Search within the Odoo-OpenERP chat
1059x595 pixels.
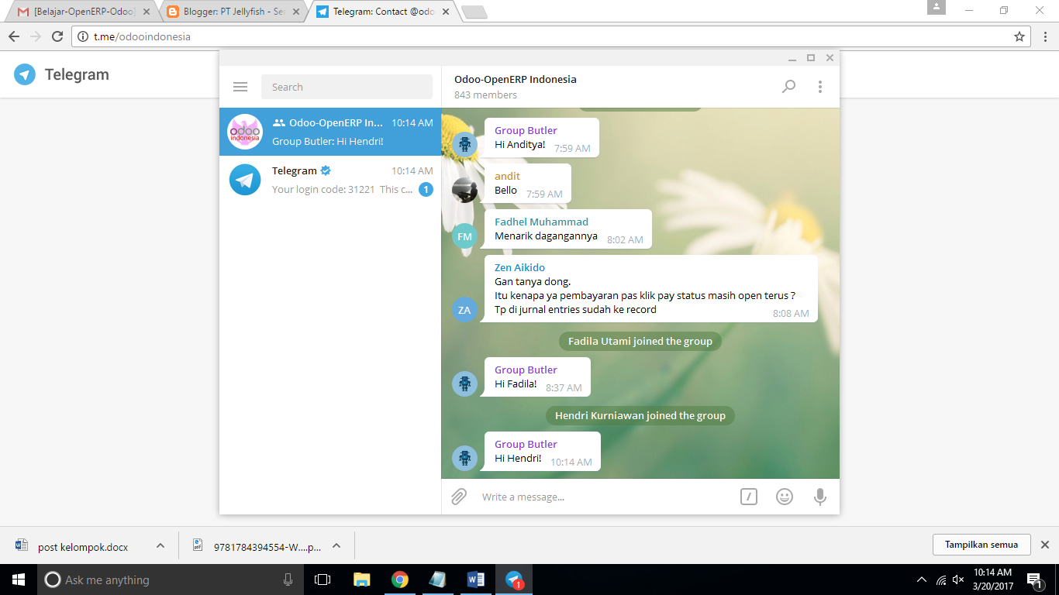pyautogui.click(x=788, y=87)
